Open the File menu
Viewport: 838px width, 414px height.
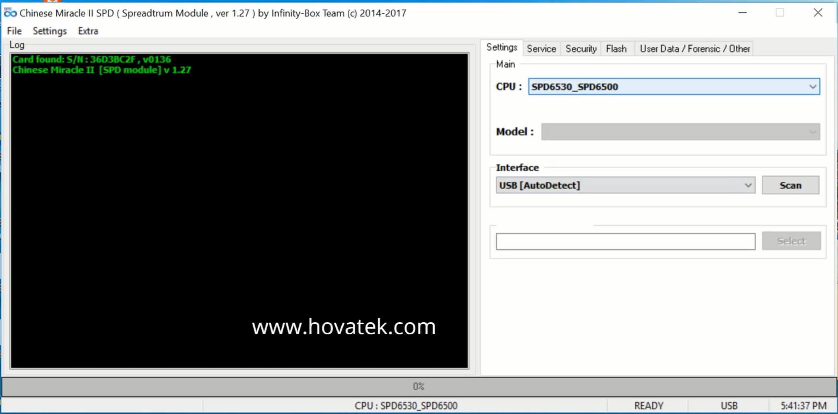[x=14, y=31]
